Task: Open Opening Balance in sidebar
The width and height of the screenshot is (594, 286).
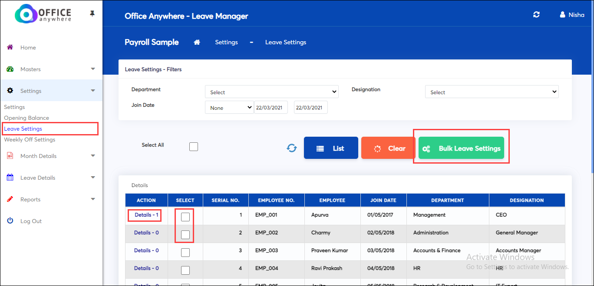Action: tap(26, 118)
